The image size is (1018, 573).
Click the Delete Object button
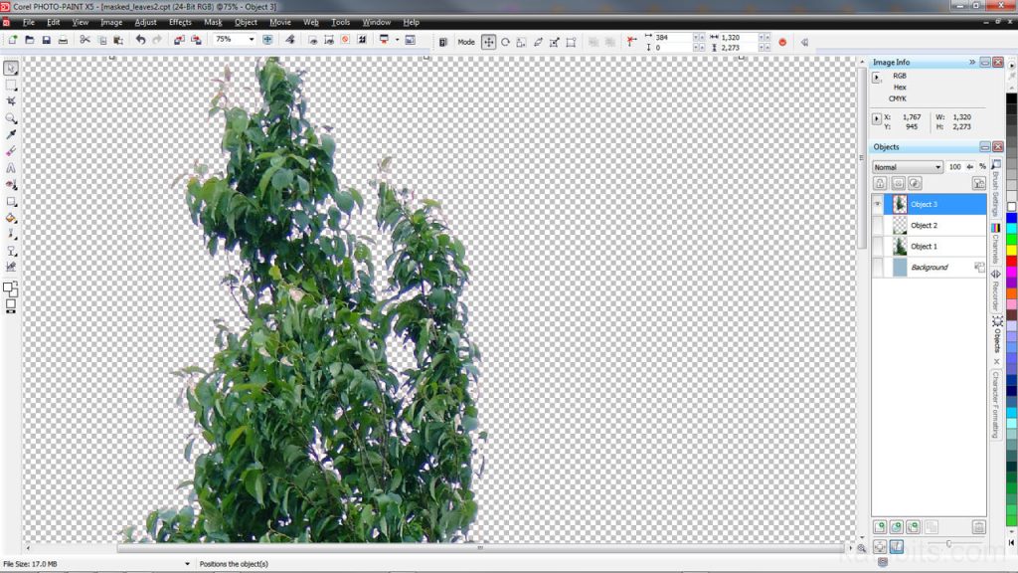pos(979,527)
